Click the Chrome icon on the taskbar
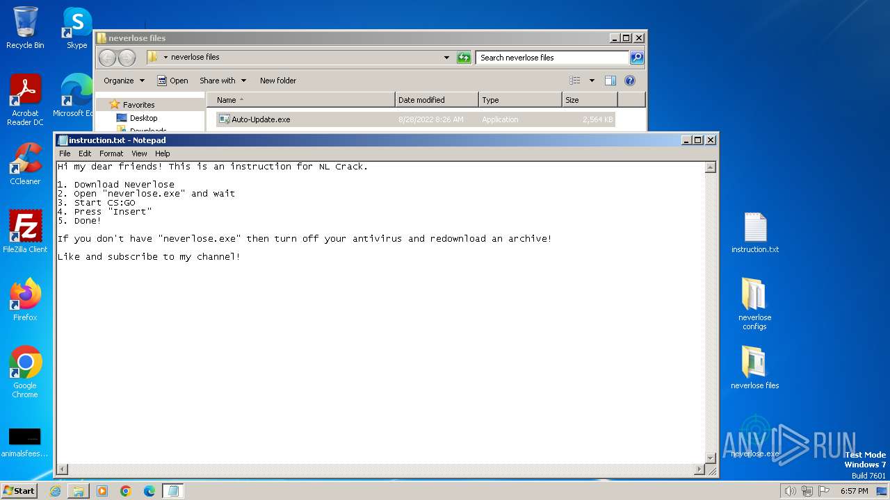Image resolution: width=890 pixels, height=500 pixels. (126, 491)
